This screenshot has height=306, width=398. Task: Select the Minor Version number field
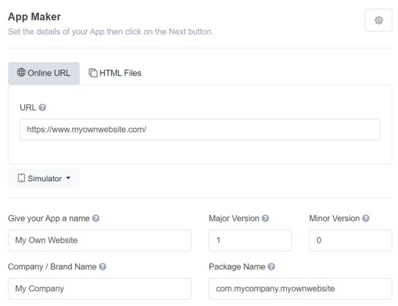[350, 241]
